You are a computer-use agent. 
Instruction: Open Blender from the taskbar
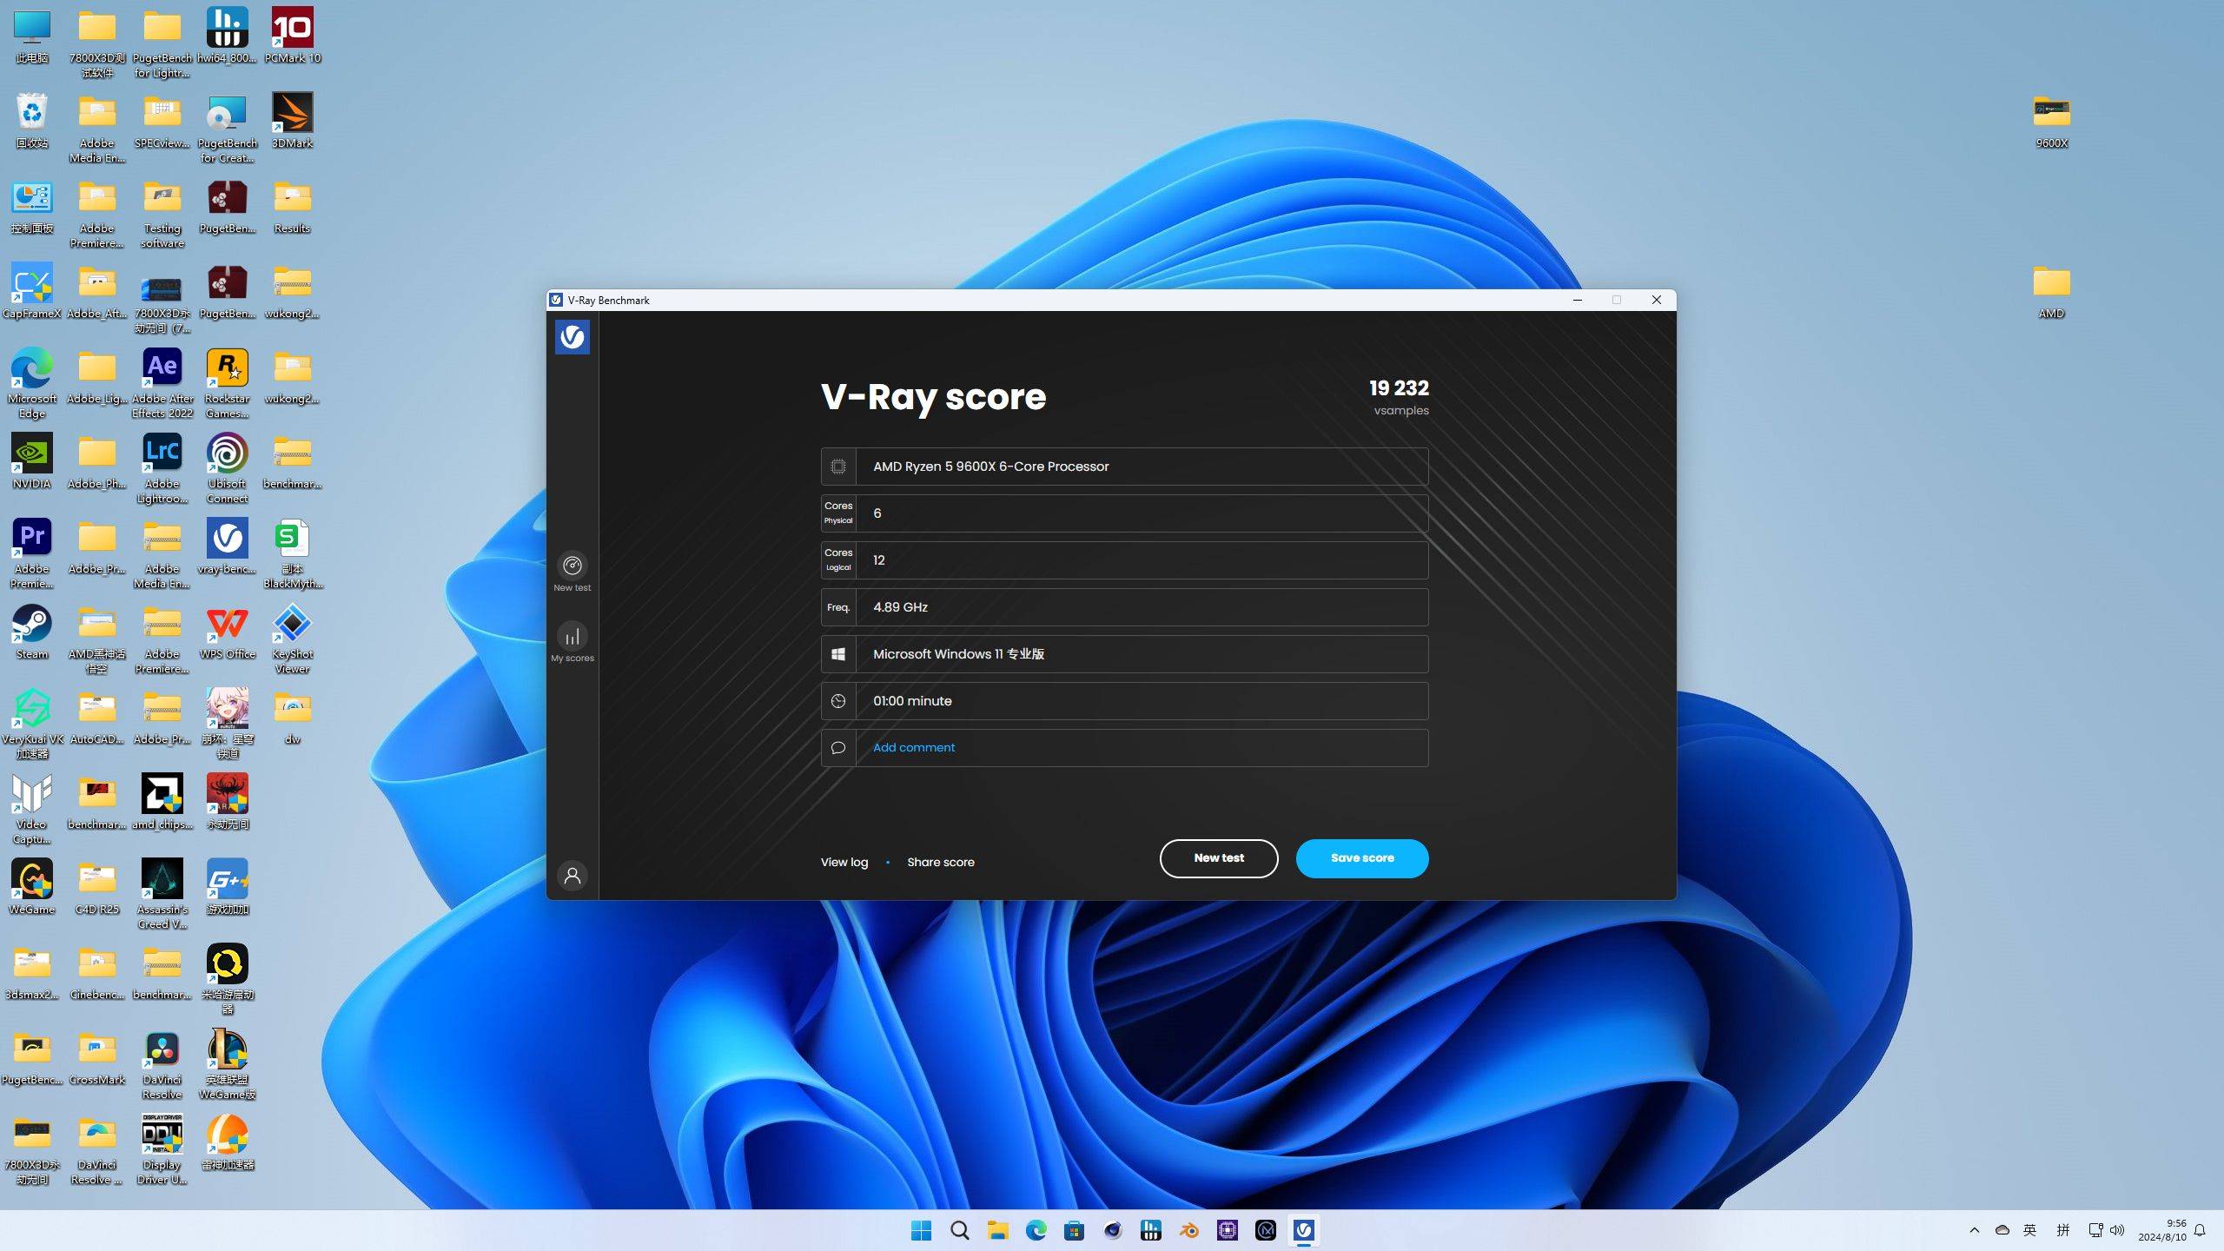pyautogui.click(x=1188, y=1230)
